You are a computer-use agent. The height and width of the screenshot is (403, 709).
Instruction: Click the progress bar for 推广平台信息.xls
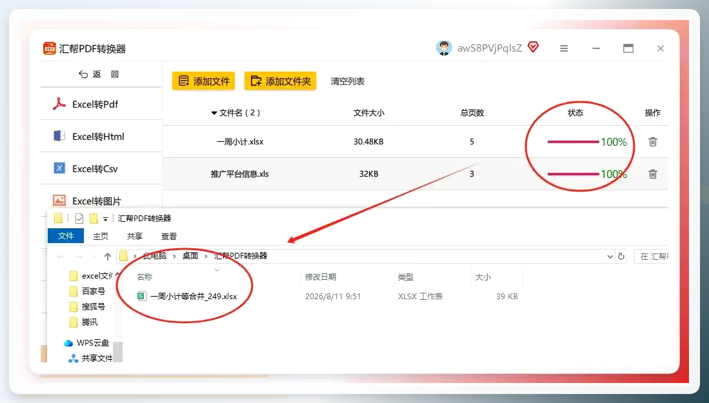point(574,174)
